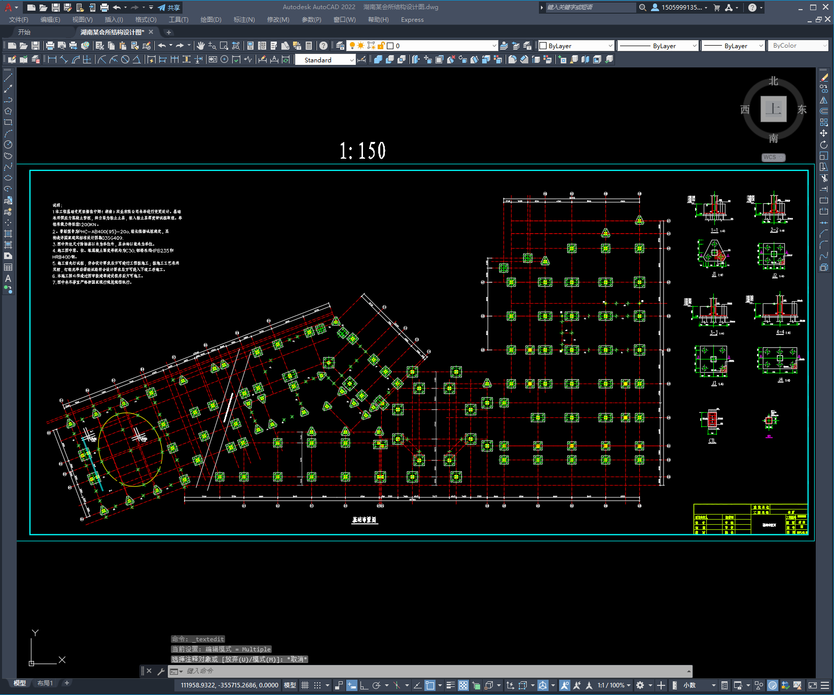Switch to the 布局1 layout tab
The image size is (834, 695).
[x=45, y=683]
